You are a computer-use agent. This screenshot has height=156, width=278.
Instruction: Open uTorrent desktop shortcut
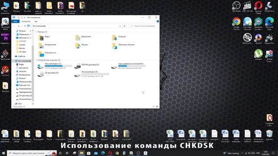(258, 54)
